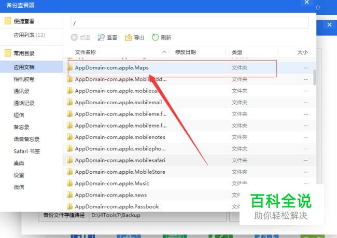
Task: Select 桌面 in sidebar
Action: [19, 163]
